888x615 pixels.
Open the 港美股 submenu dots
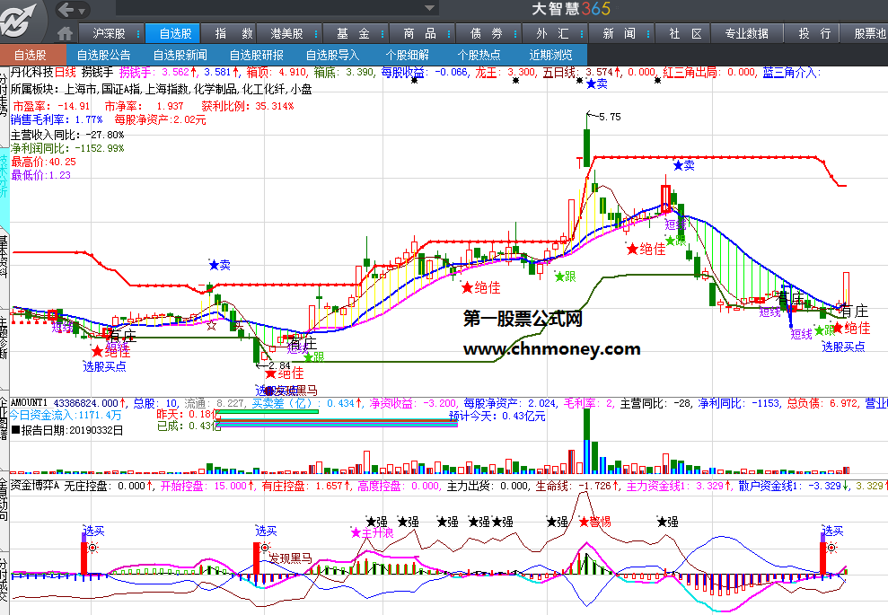[316, 34]
